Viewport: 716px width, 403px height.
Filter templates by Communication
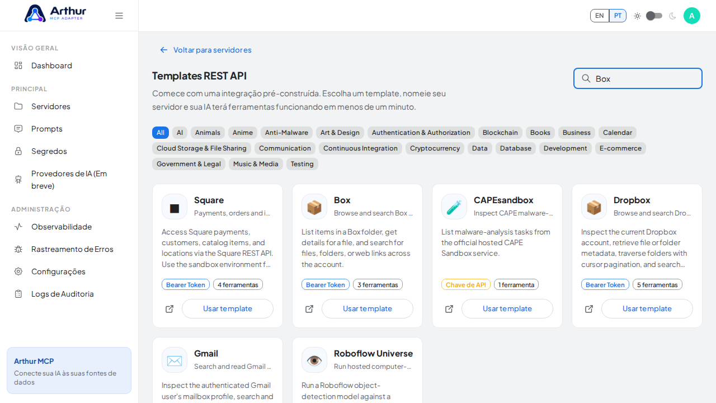click(285, 148)
